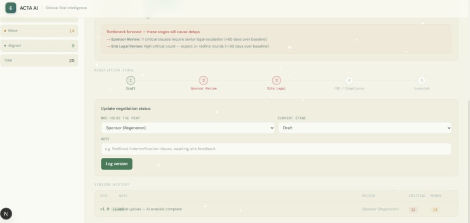The width and height of the screenshot is (470, 223).
Task: Open the v1.0 version history row
Action: 276,209
